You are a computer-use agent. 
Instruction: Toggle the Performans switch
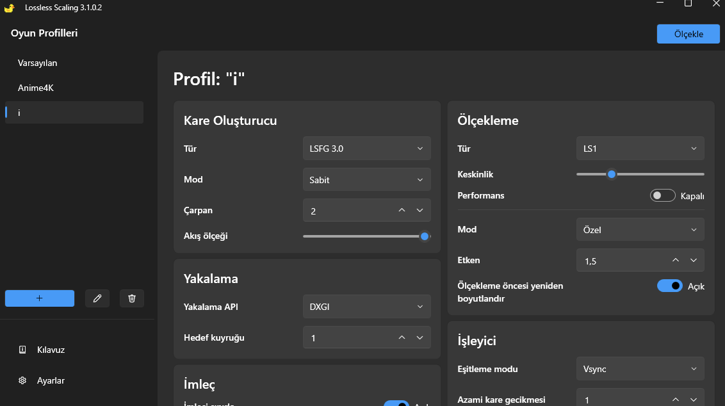663,196
